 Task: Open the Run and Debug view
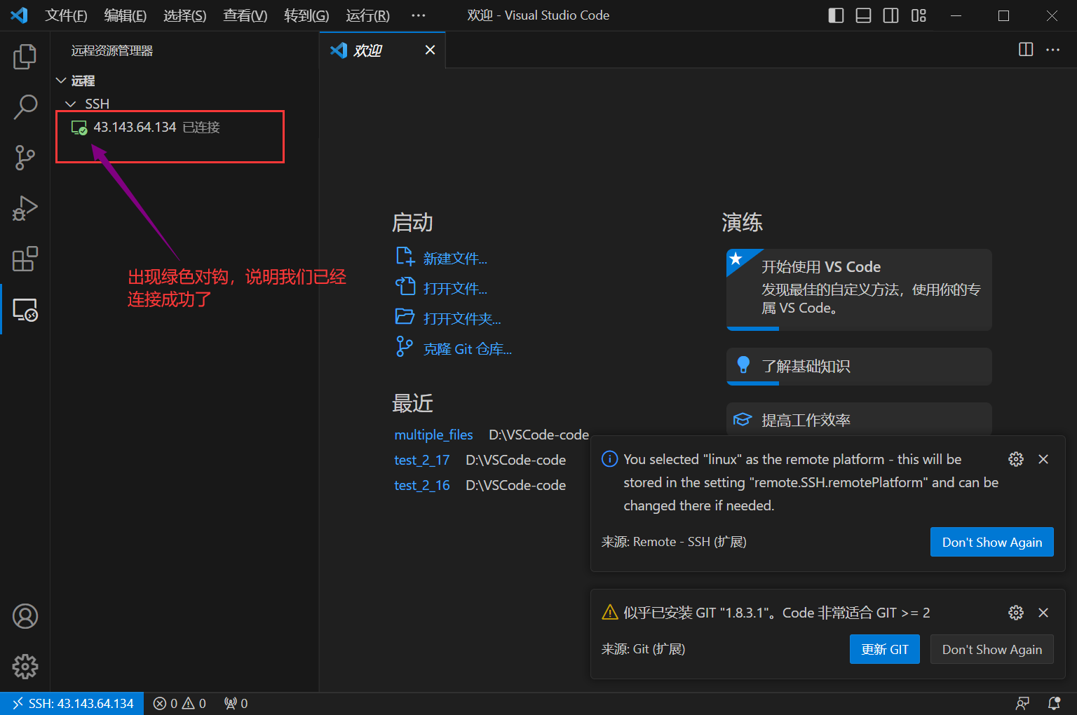[x=25, y=208]
